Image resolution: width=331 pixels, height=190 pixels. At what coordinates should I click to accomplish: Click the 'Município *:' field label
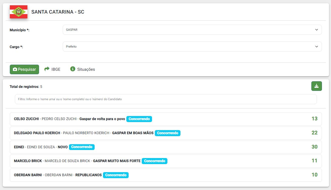coord(20,30)
